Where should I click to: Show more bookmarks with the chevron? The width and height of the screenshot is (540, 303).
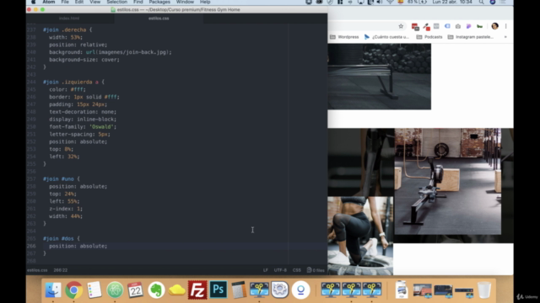point(505,37)
